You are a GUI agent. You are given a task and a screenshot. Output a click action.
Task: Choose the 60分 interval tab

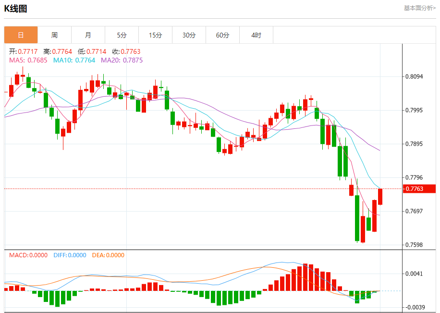coord(222,35)
